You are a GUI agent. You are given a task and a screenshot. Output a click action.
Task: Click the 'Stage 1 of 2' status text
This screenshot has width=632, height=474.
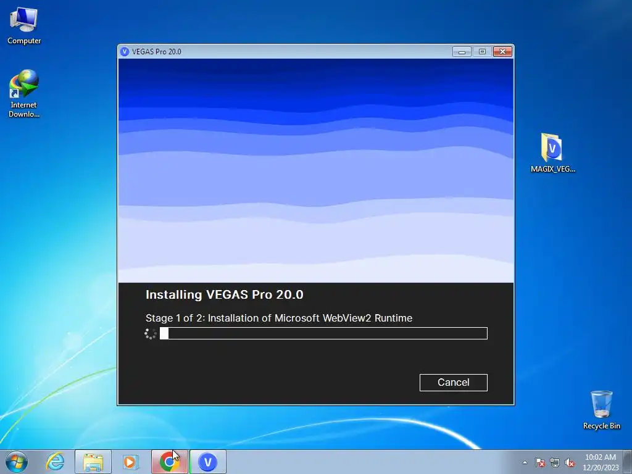[x=279, y=318]
